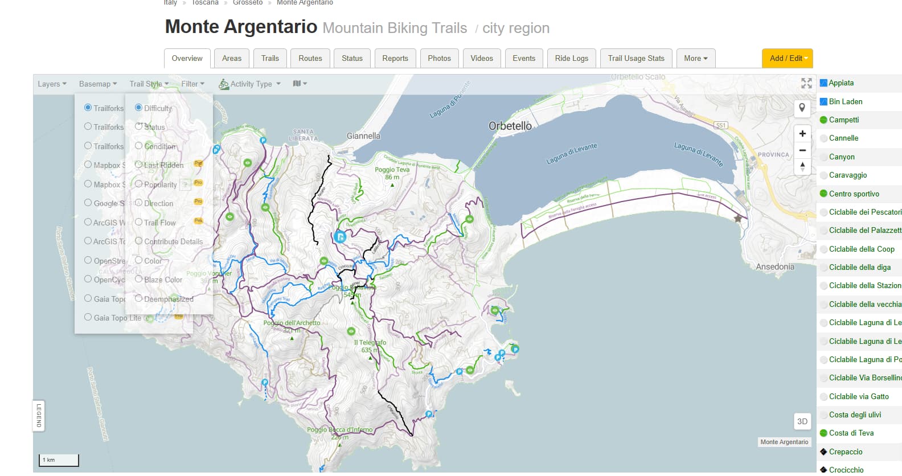Expand the LEGEND panel button
Viewport: 902px width, 476px height.
[39, 416]
